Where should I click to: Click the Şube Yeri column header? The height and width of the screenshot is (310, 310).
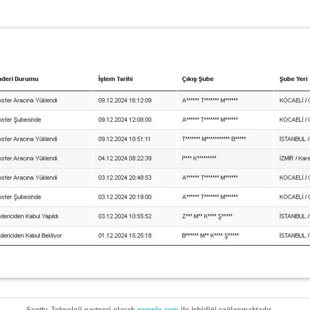293,79
